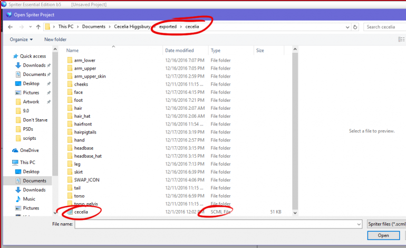Sort by Date modified column header
The width and height of the screenshot is (406, 248).
[179, 51]
